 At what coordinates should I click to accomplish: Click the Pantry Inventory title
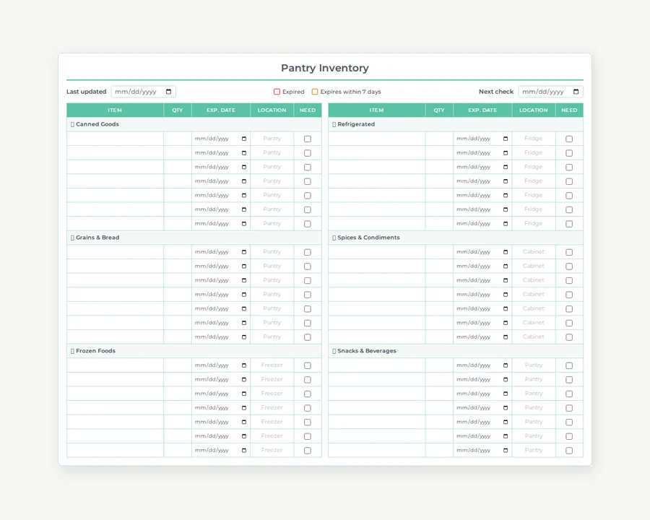tap(325, 68)
